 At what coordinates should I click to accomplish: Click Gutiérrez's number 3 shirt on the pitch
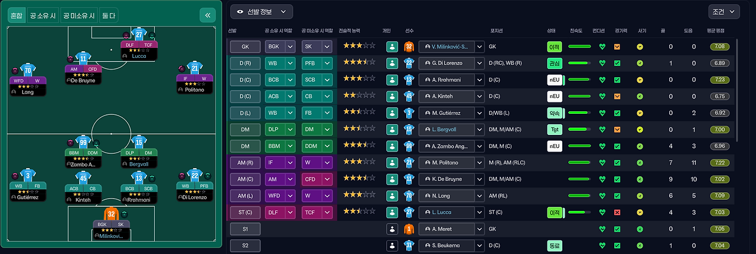28,176
